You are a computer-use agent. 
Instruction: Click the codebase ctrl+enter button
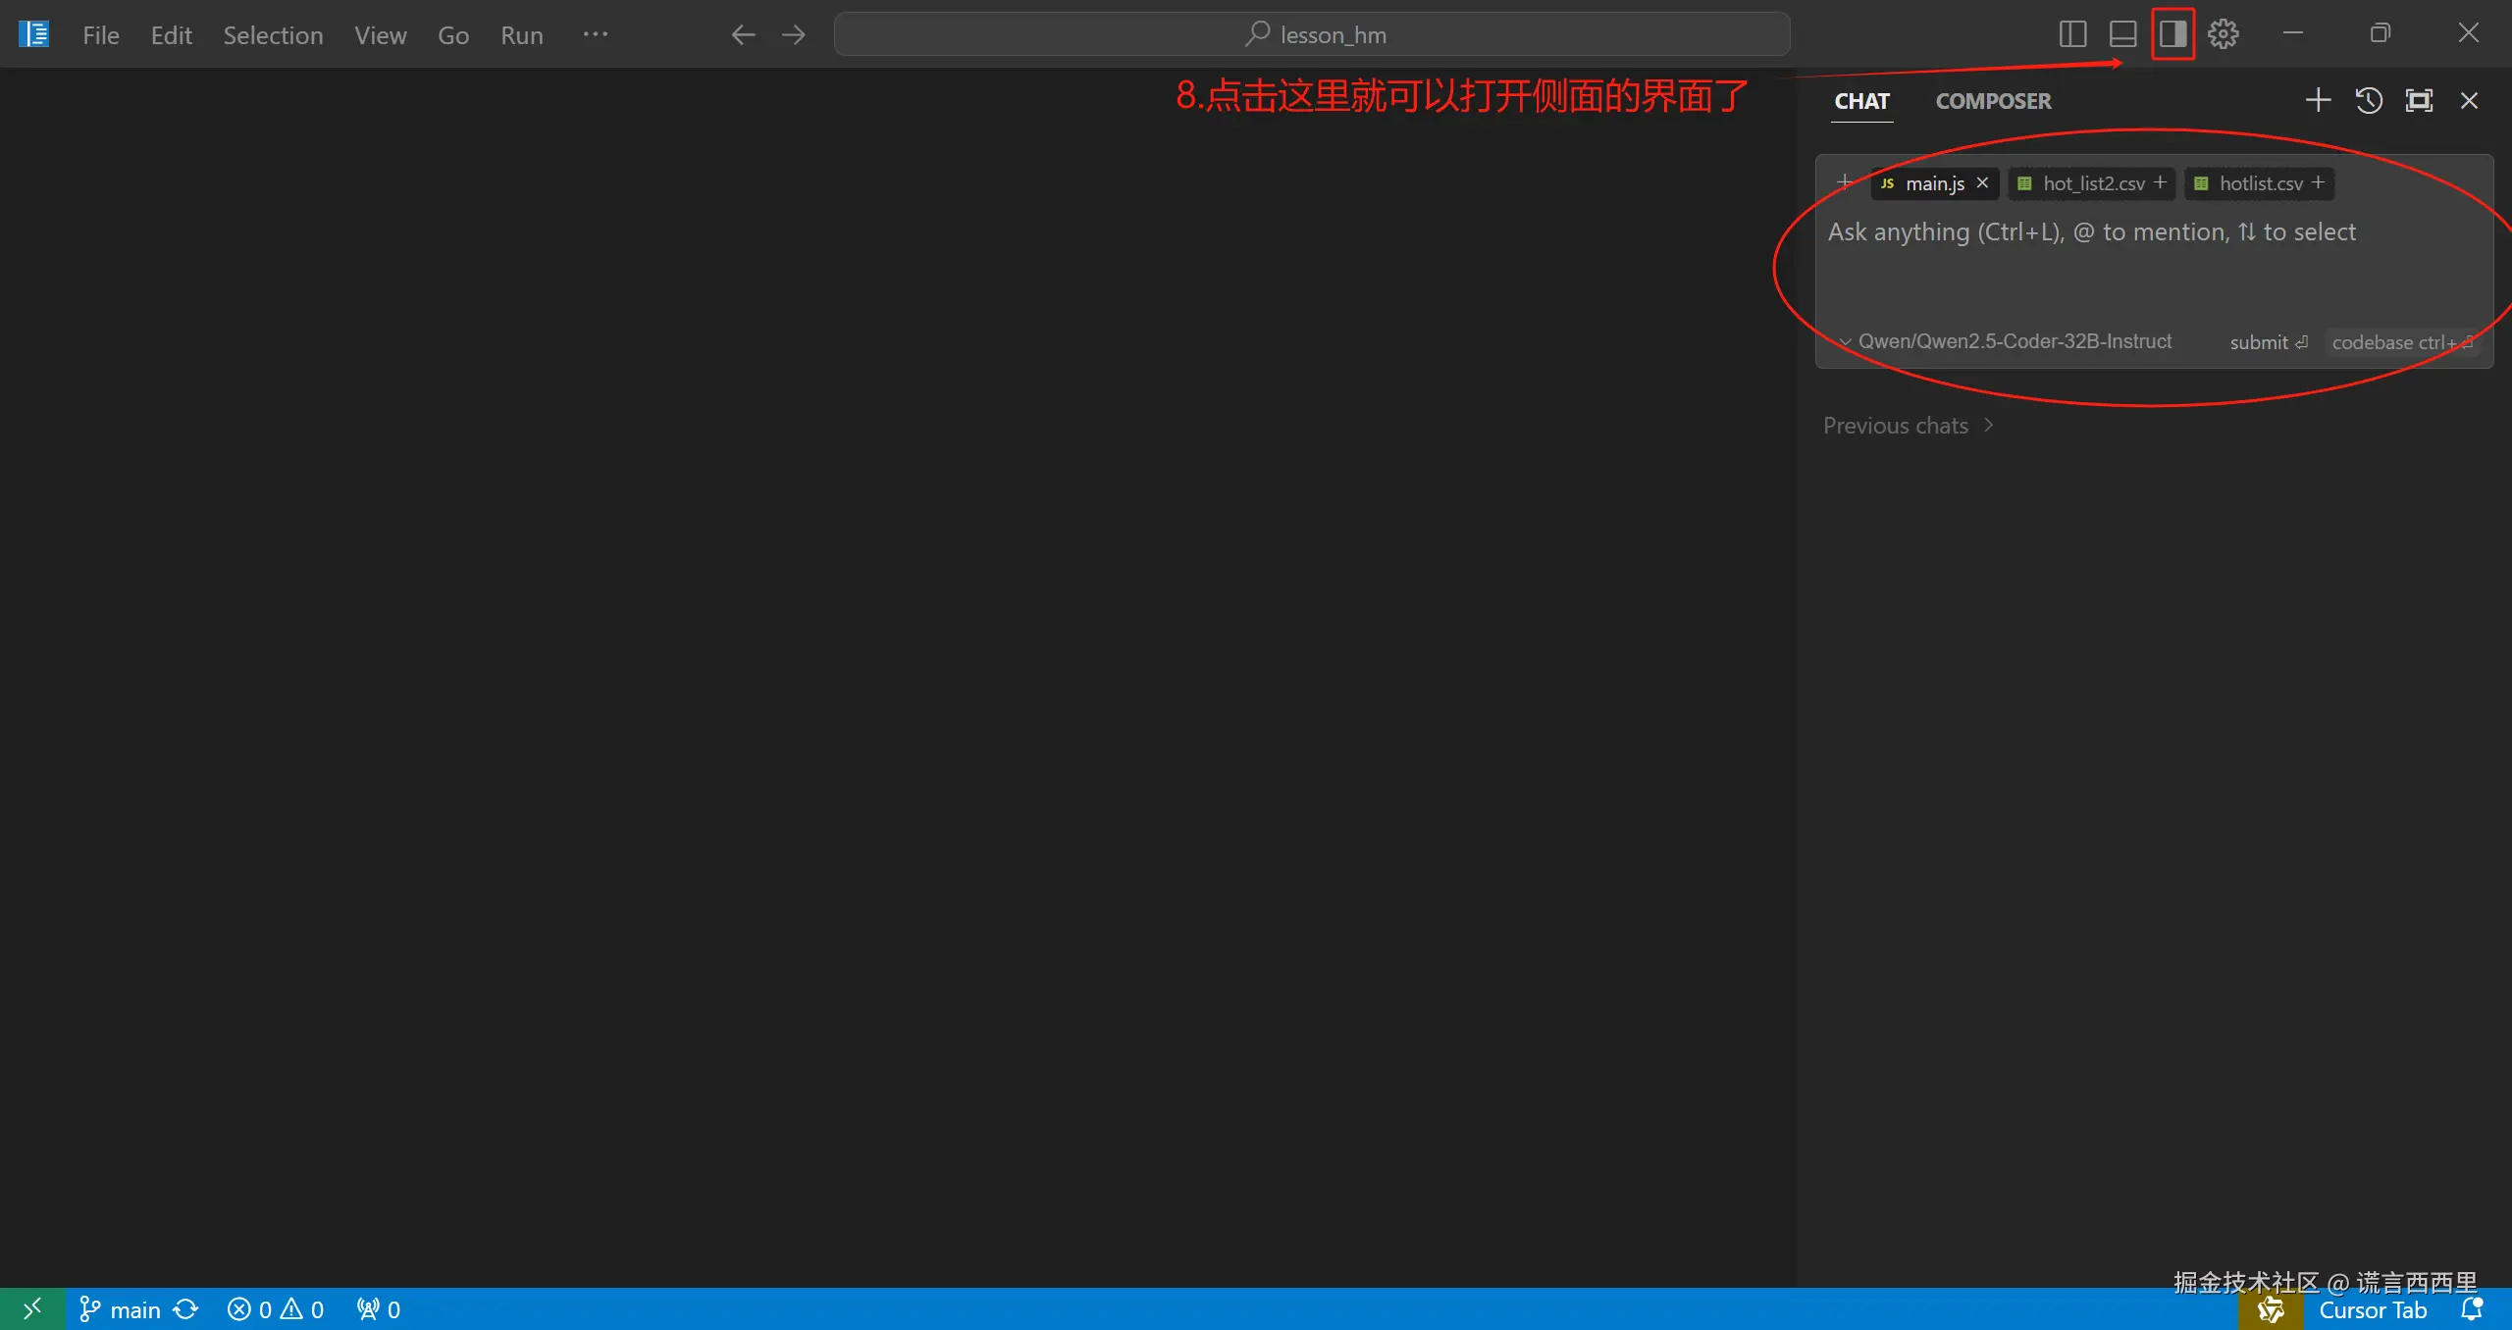click(x=2400, y=342)
